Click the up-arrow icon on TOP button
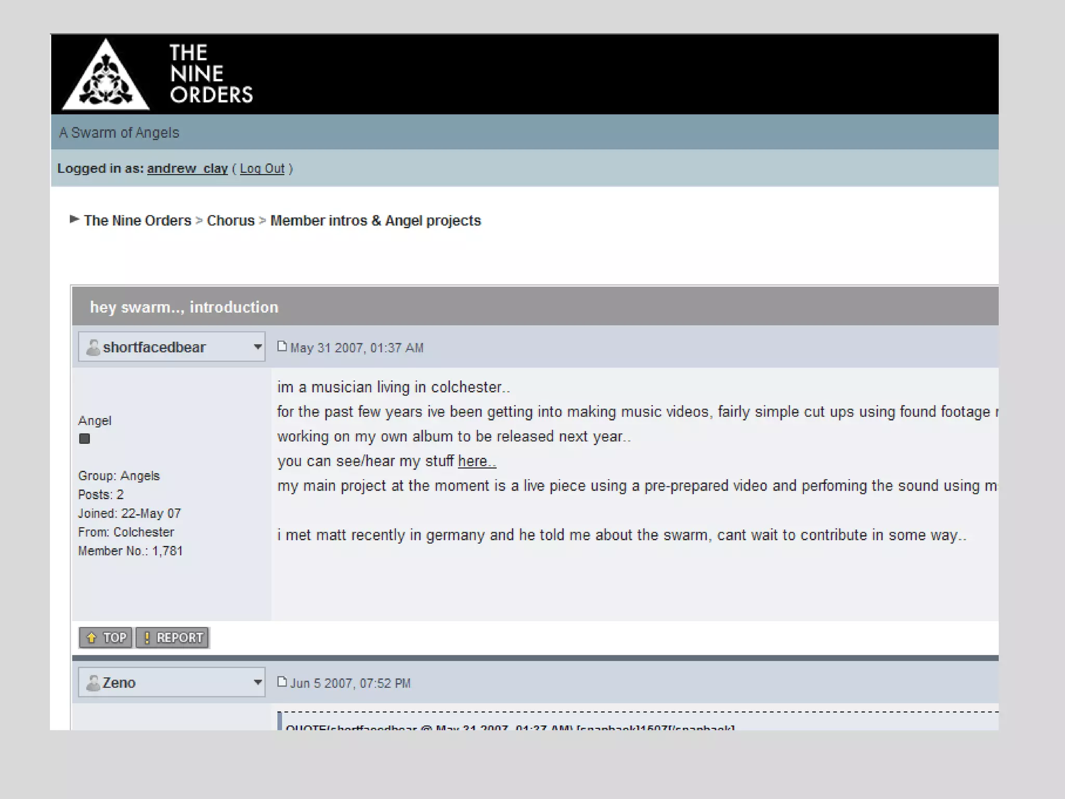The image size is (1065, 799). 92,638
